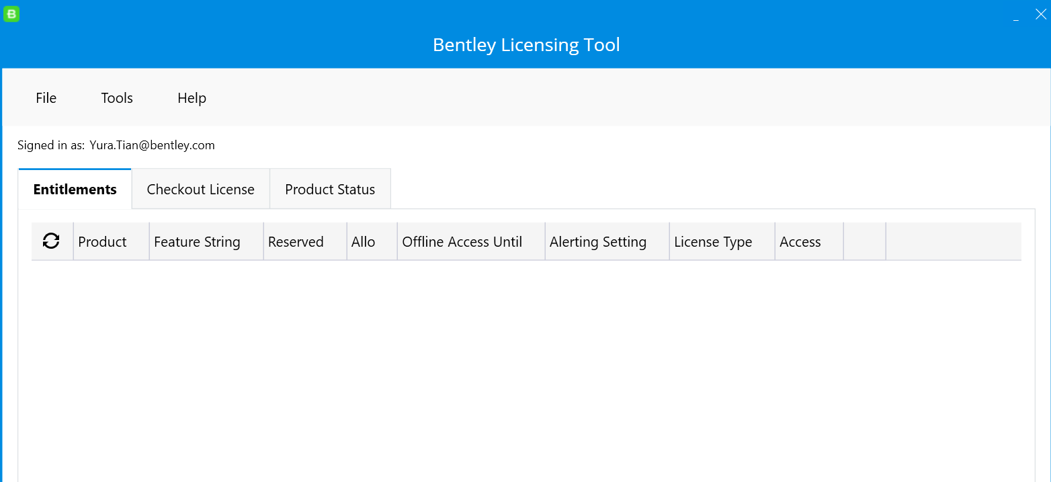This screenshot has width=1051, height=482.
Task: Click the truncated Allo column header
Action: pos(364,242)
